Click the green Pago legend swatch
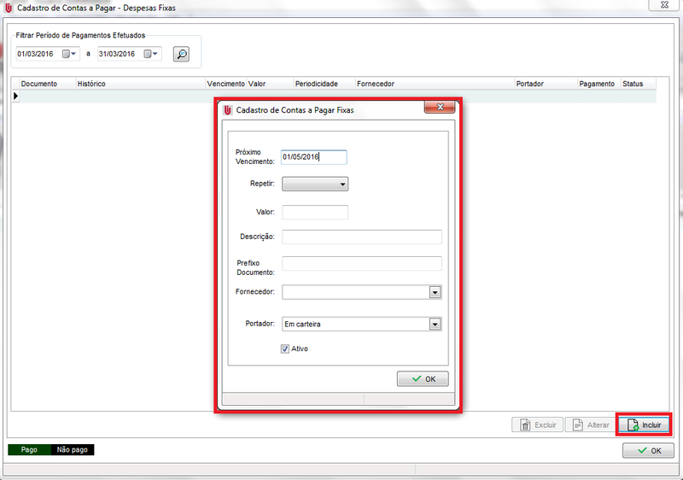The height and width of the screenshot is (480, 683). point(29,449)
